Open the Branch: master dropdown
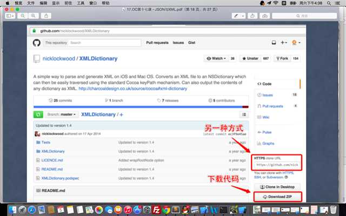 (x=62, y=114)
